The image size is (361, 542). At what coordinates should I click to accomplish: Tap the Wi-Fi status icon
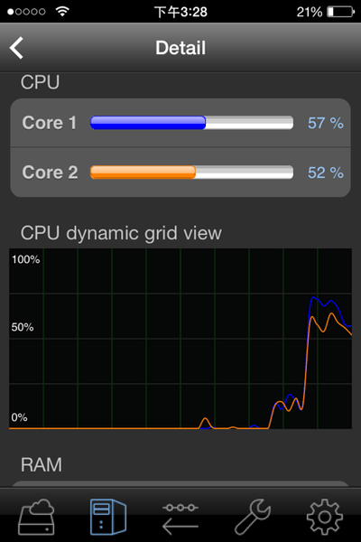tap(62, 12)
